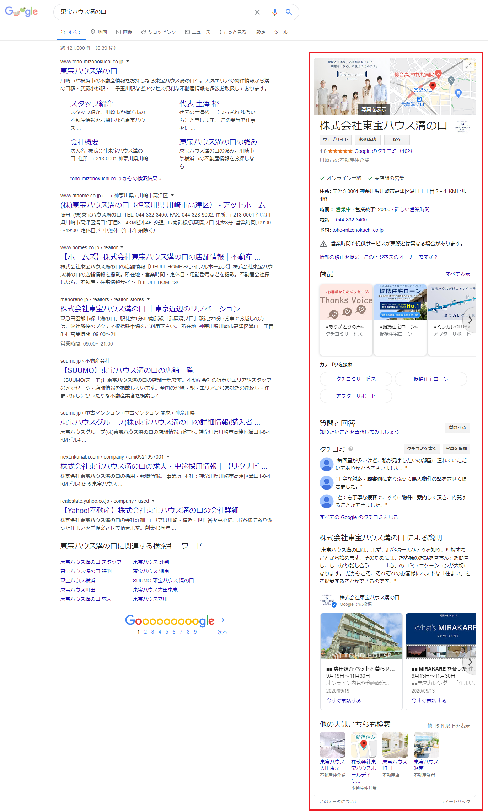Image resolution: width=488 pixels, height=812 pixels.
Task: Open the TOHO HOUSE building post image
Action: point(361,636)
